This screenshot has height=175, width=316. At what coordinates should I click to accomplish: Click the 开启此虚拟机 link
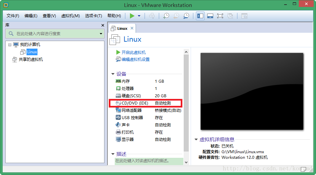point(134,53)
